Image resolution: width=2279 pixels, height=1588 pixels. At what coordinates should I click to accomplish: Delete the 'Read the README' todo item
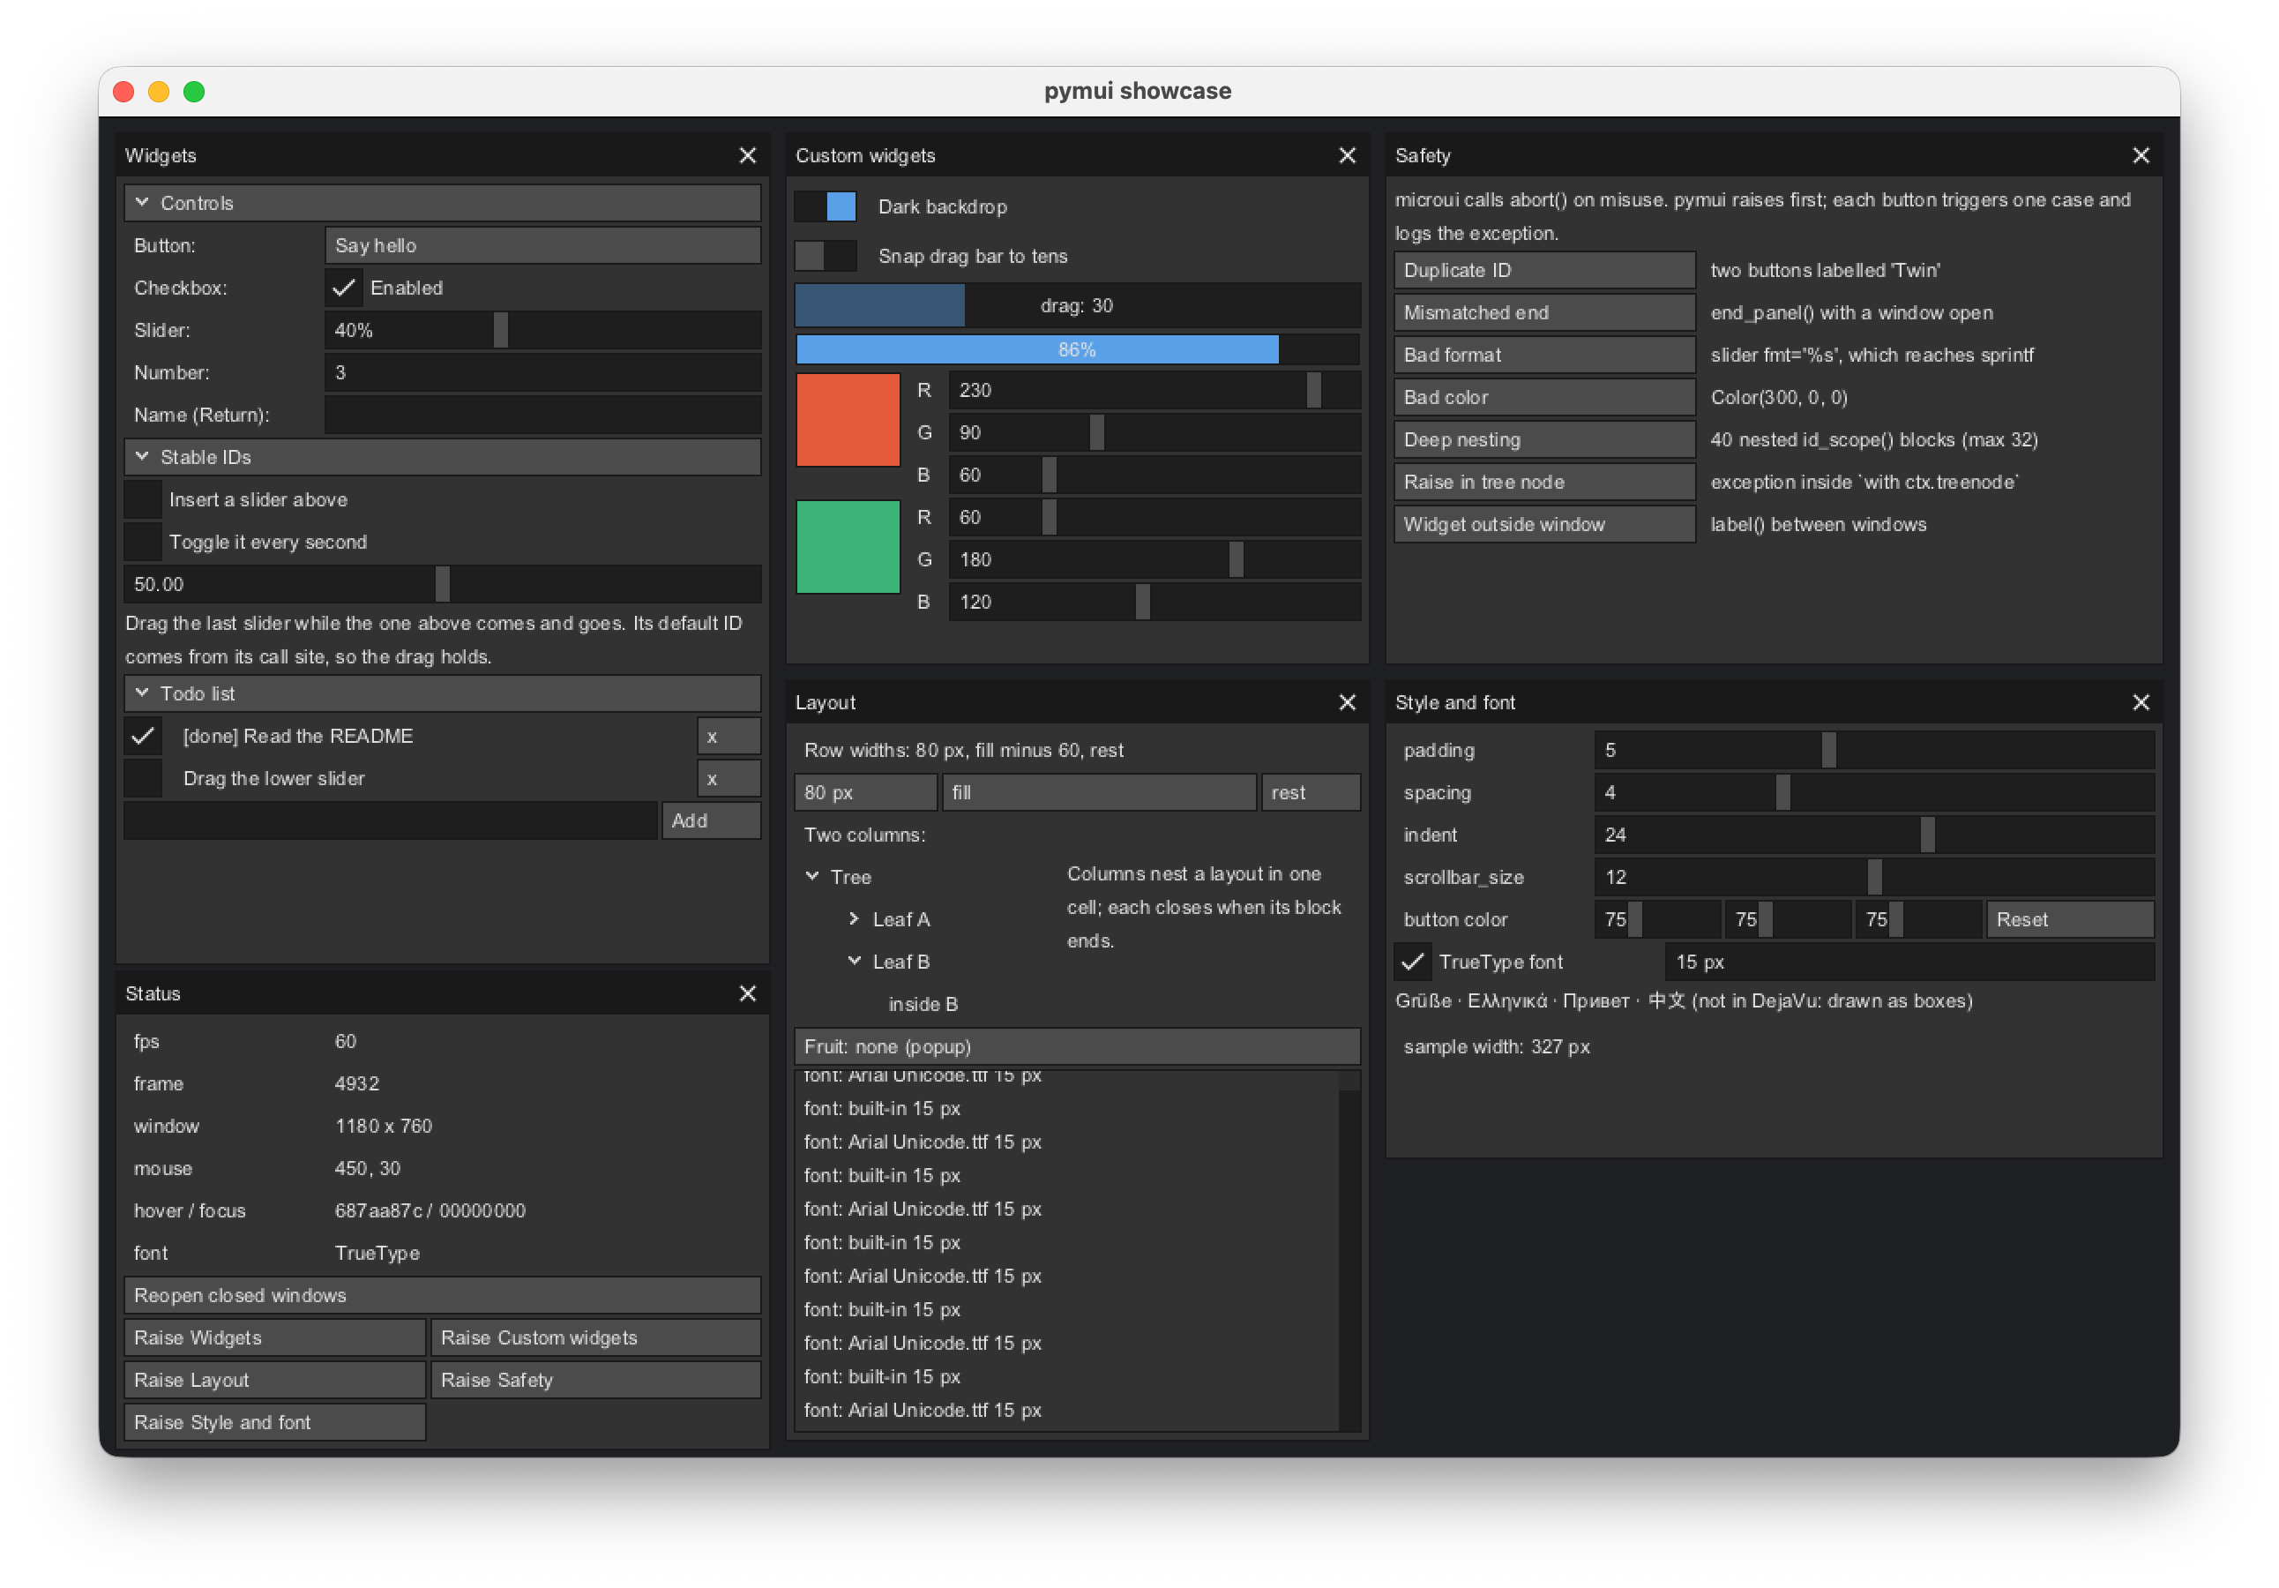[729, 737]
